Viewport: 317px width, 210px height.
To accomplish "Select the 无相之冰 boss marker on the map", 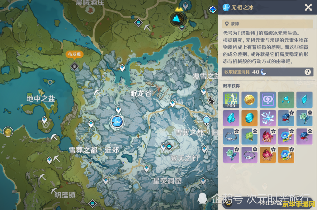I will click(117, 122).
